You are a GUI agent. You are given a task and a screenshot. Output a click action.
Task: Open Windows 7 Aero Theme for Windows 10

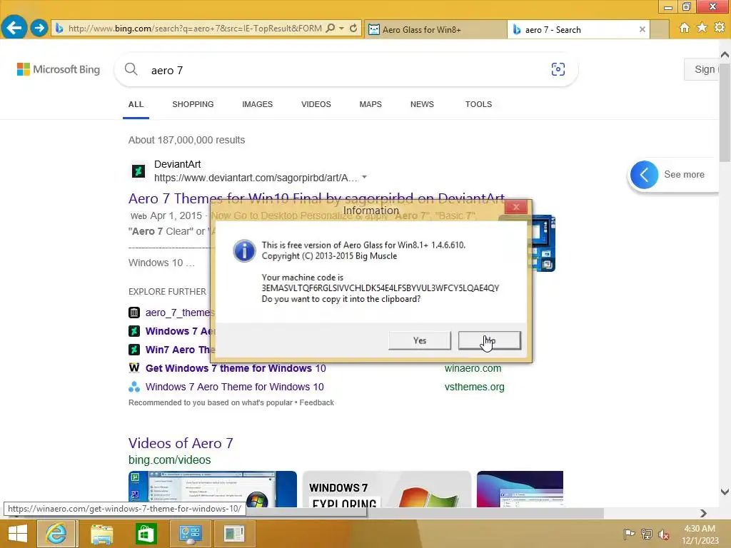pyautogui.click(x=234, y=387)
